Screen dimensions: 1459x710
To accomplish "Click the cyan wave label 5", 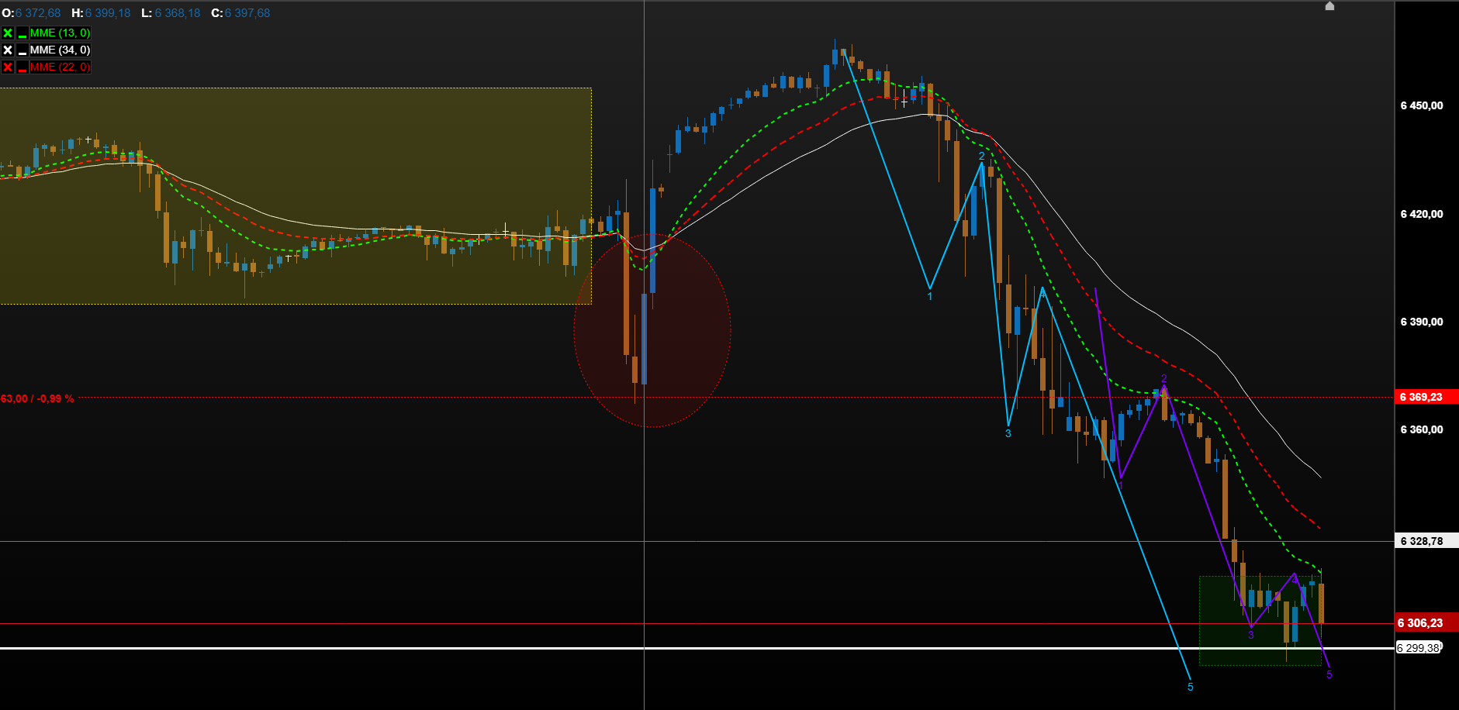I will [x=1191, y=687].
